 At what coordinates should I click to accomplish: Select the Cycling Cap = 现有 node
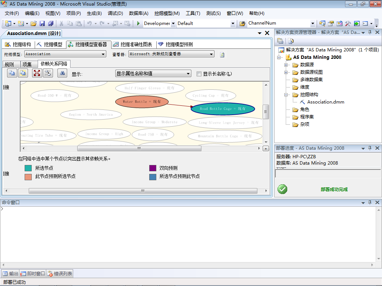tap(211, 96)
